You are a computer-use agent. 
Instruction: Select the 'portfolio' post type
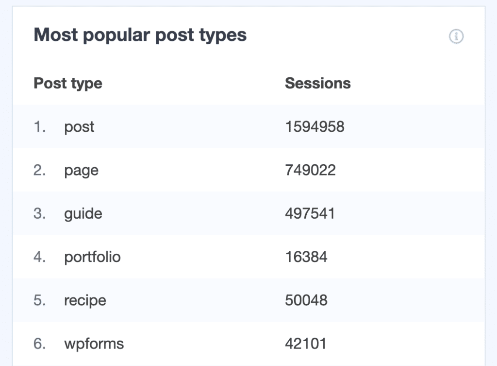point(92,257)
